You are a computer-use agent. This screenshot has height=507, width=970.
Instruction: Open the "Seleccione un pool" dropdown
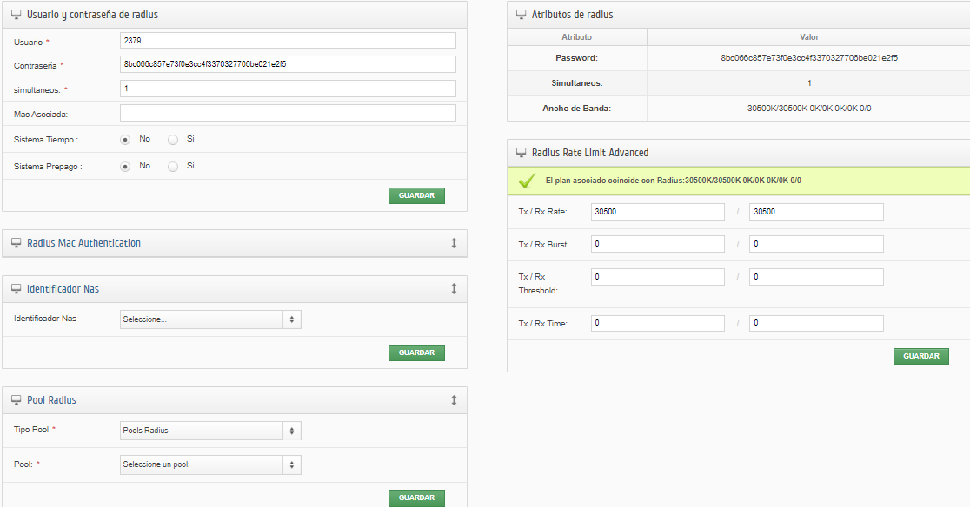pos(209,464)
